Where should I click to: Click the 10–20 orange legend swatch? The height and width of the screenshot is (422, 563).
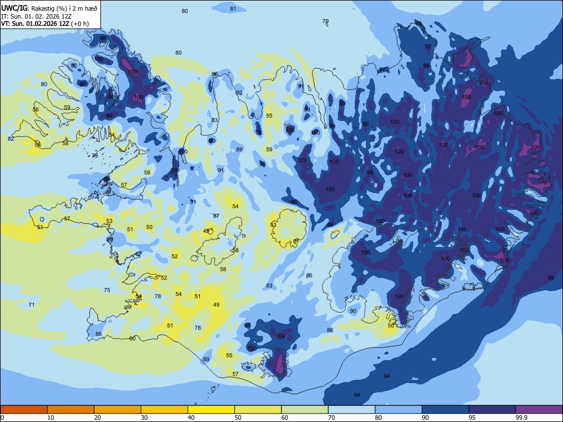71,410
